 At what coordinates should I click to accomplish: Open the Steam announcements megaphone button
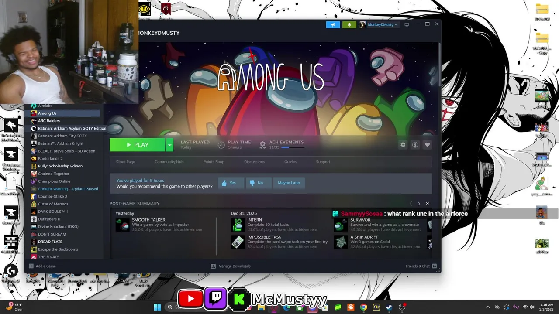[333, 25]
